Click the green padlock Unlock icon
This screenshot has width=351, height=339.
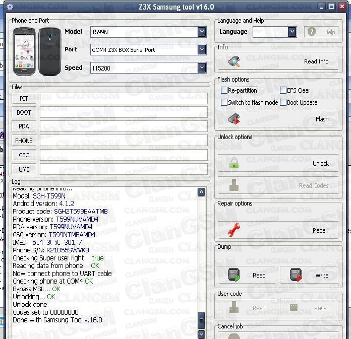(x=234, y=163)
